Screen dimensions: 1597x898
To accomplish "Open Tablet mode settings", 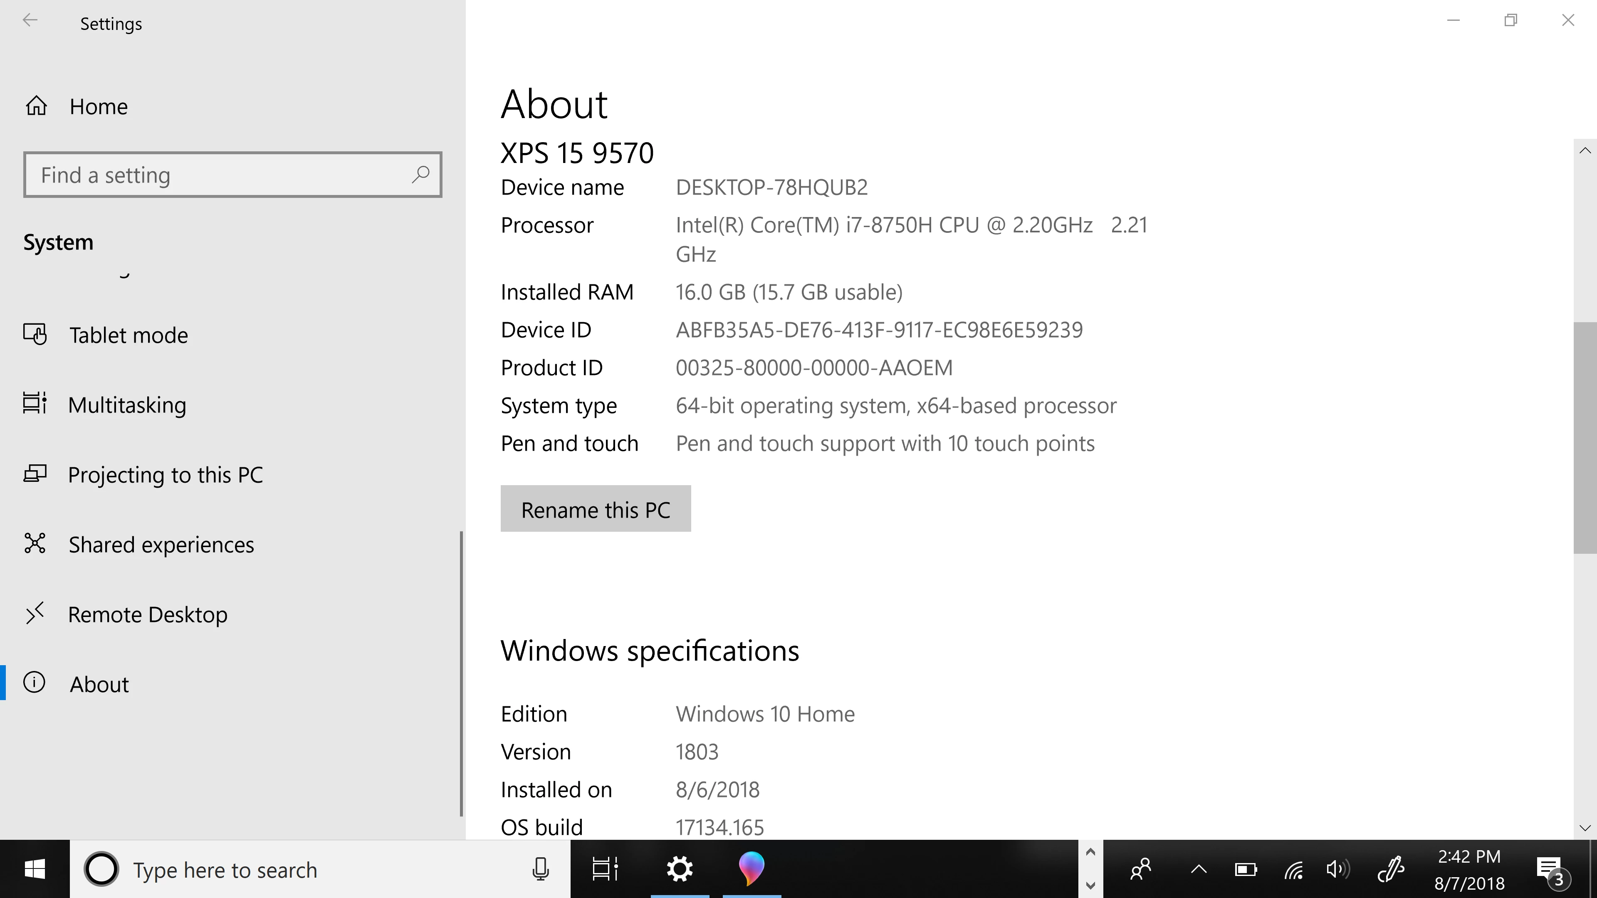I will 129,335.
